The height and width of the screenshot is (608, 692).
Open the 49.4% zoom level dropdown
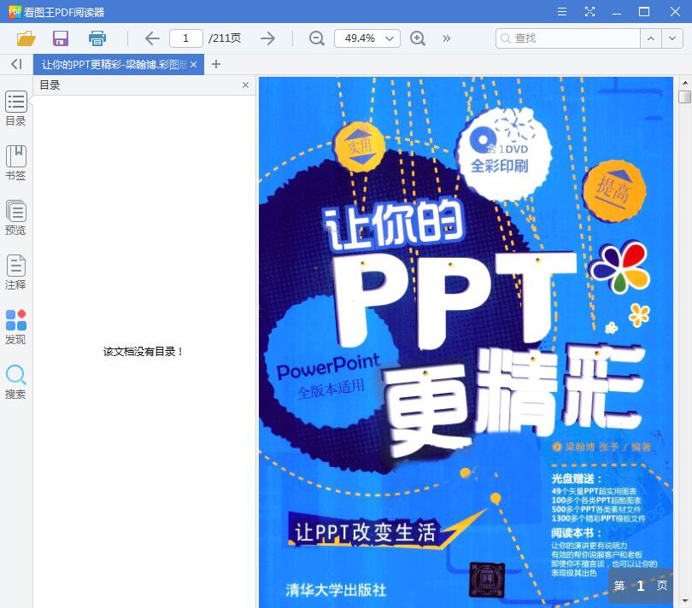(367, 38)
